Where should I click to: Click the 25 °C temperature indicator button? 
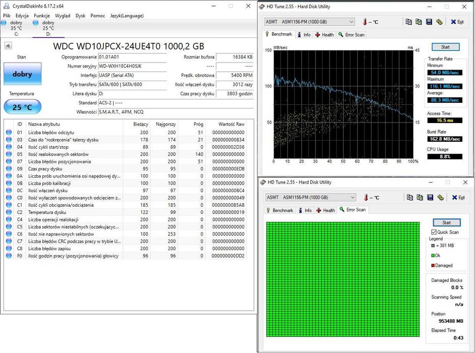point(22,107)
